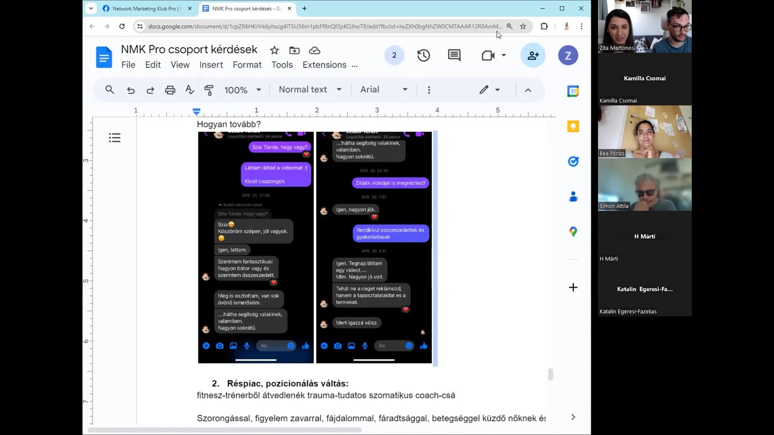Click the vertical document scrollbar thumb
This screenshot has width=774, height=435.
click(x=550, y=375)
